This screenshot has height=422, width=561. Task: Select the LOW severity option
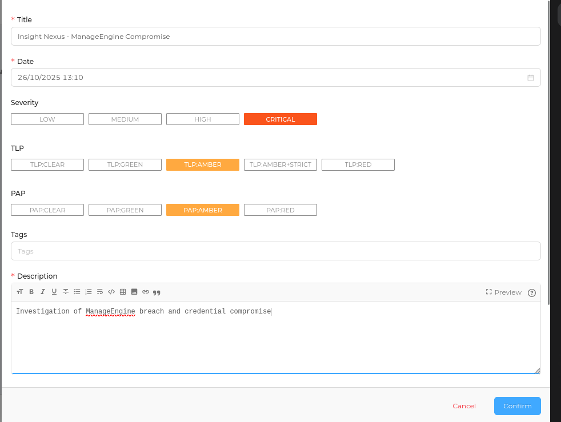(x=47, y=119)
